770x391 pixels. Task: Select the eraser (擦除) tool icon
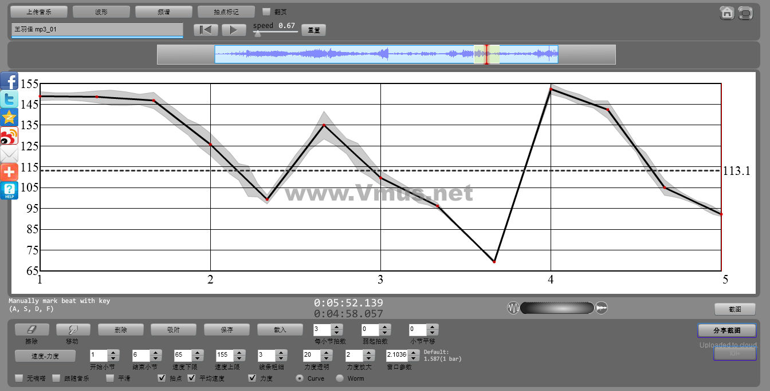[x=32, y=330]
